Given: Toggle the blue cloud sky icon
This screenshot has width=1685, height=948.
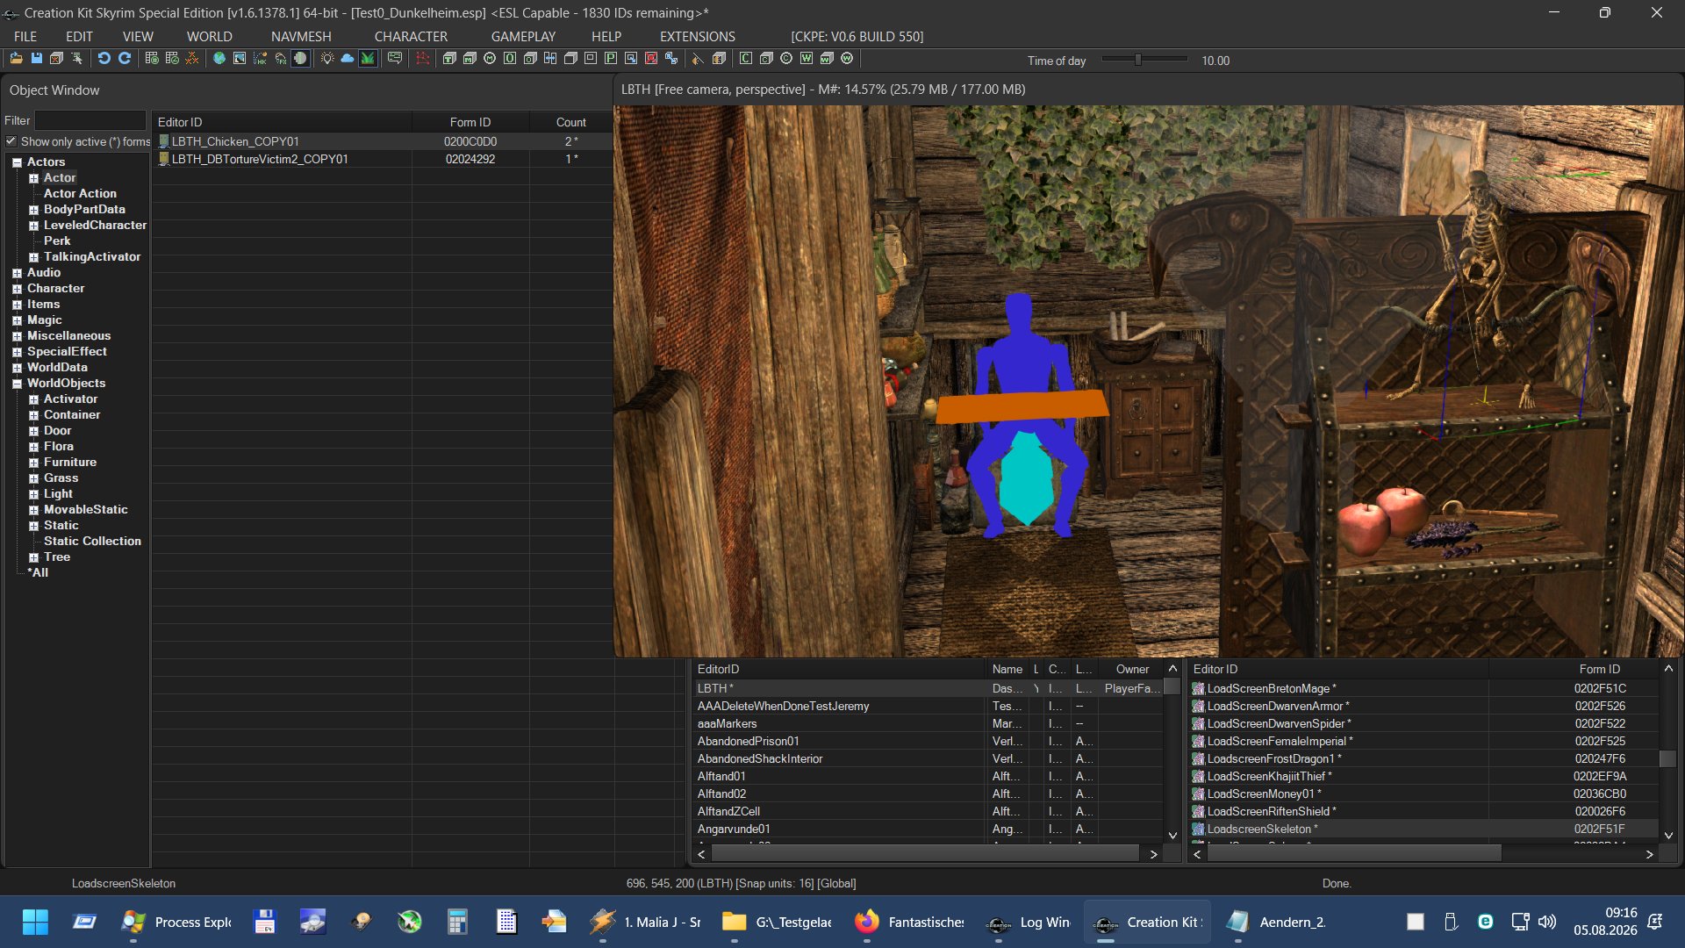Looking at the screenshot, I should (x=348, y=59).
